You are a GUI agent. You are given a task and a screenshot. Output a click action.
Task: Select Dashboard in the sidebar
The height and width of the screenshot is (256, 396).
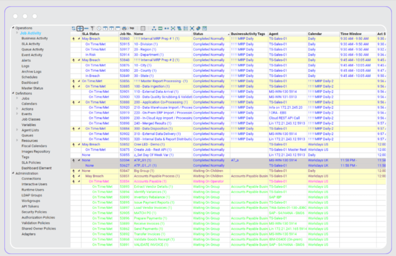tap(30, 82)
